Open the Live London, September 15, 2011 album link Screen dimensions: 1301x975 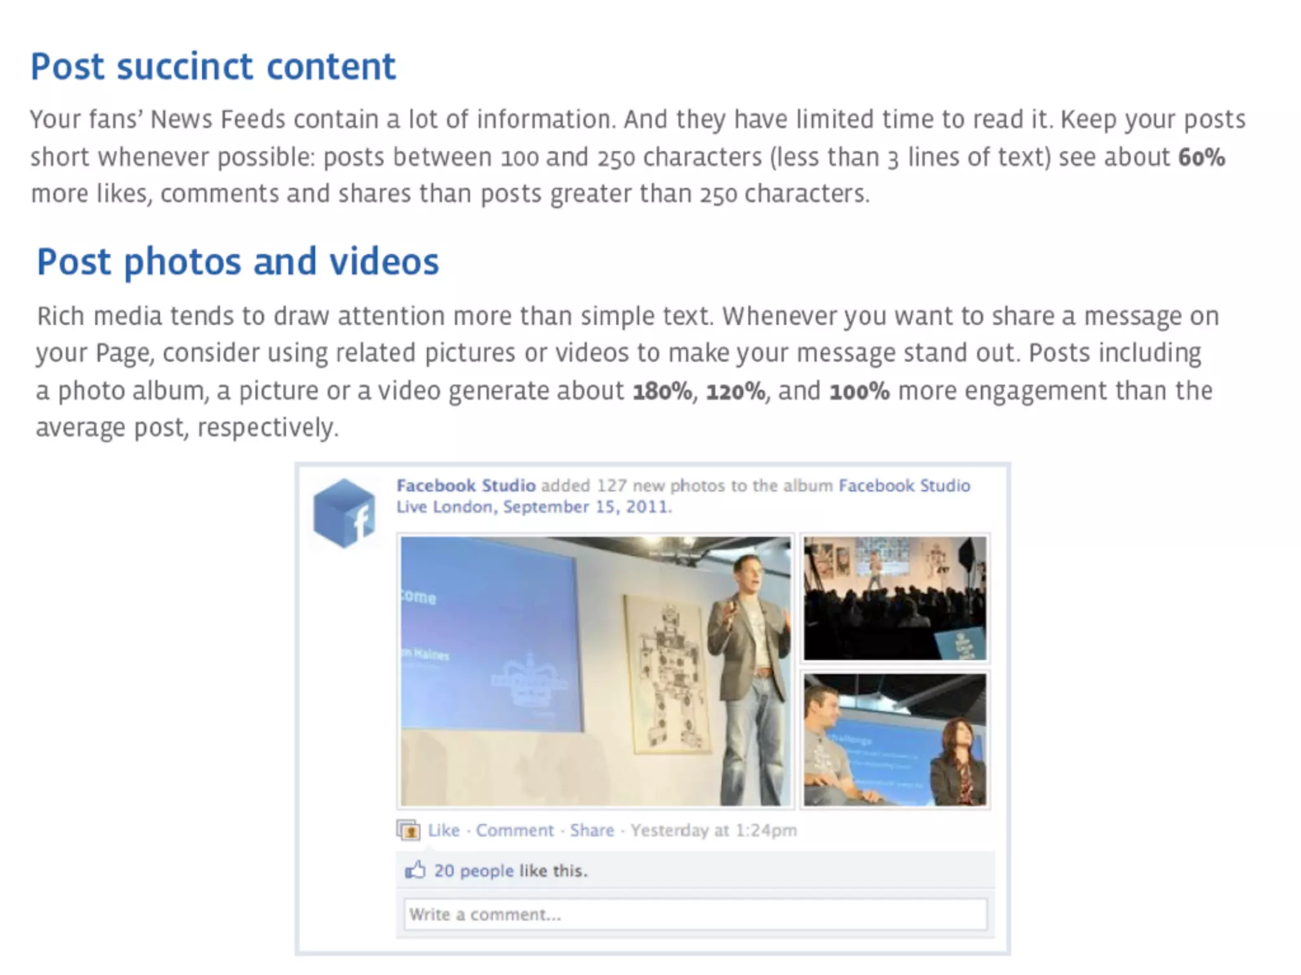click(534, 507)
